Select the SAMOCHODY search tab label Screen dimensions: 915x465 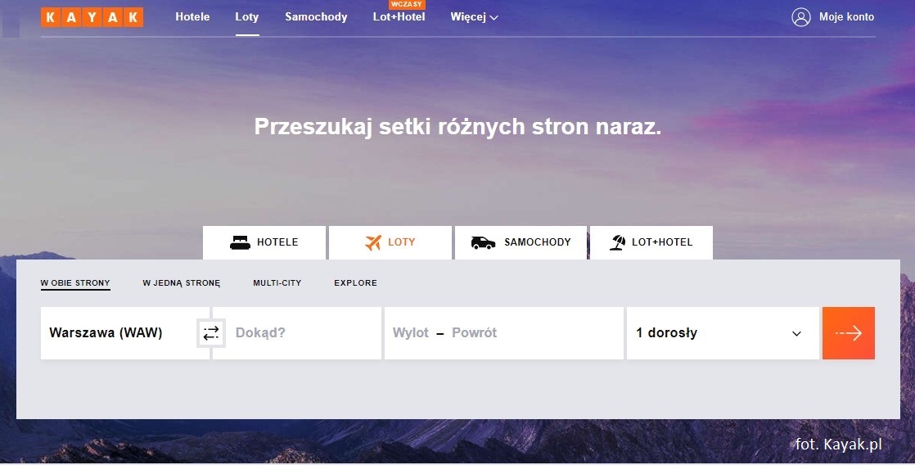[x=538, y=242]
